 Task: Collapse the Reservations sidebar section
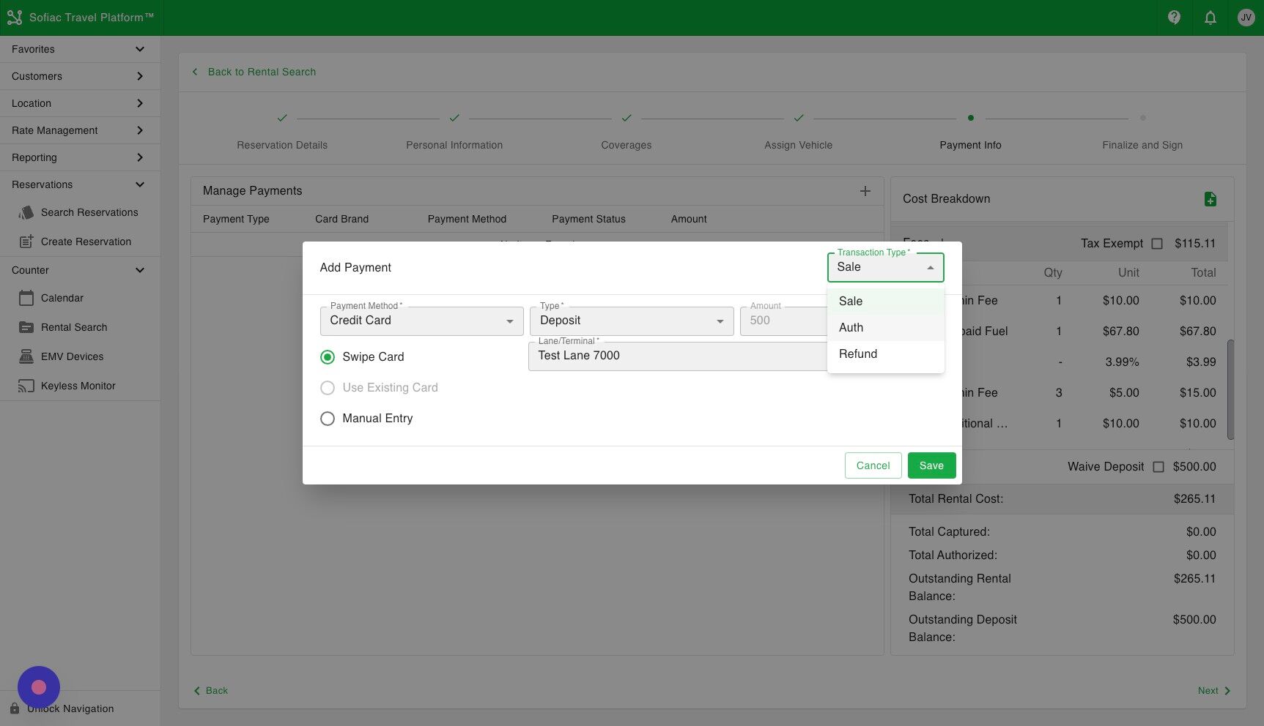pyautogui.click(x=139, y=184)
